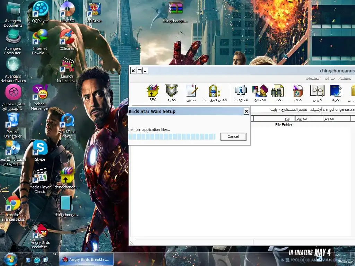355x266 pixels.
Task: Click the تعليق (Comment) toolbar icon
Action: tap(192, 93)
